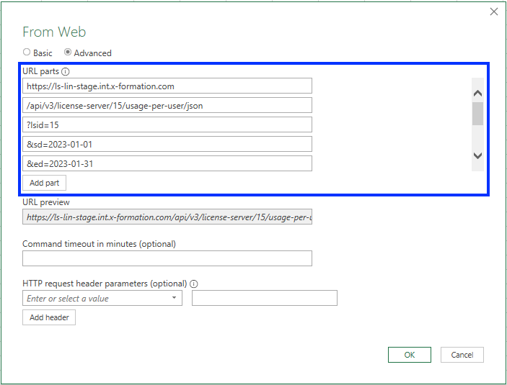Click the Command timeout in minutes field
Image resolution: width=507 pixels, height=385 pixels.
tap(167, 258)
